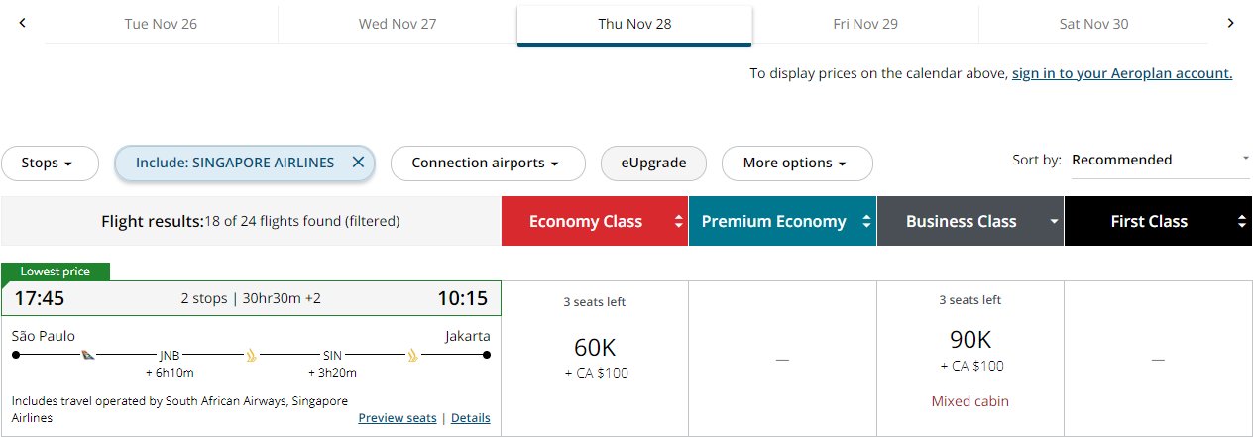
Task: Sort by First Class column arrows
Action: click(1243, 222)
